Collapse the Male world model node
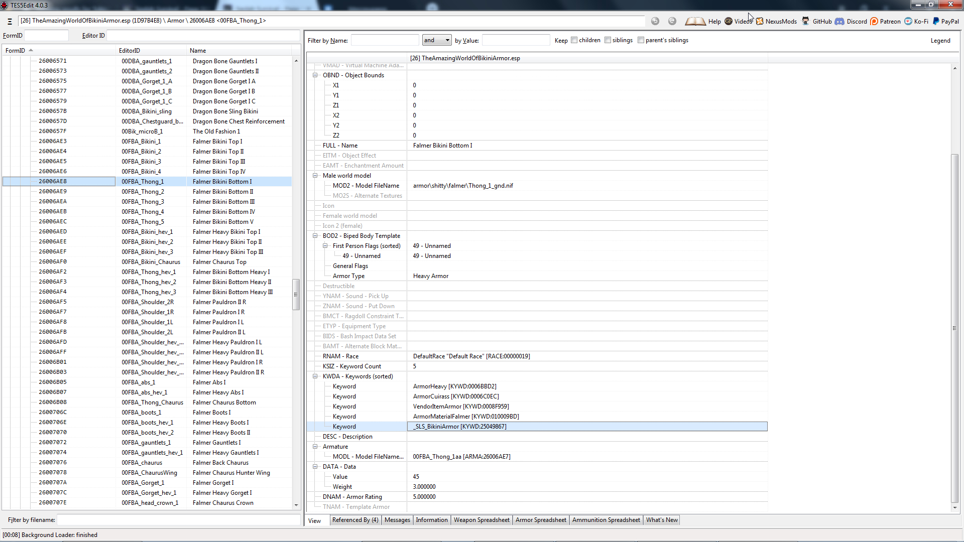Image resolution: width=964 pixels, height=542 pixels. 315,176
